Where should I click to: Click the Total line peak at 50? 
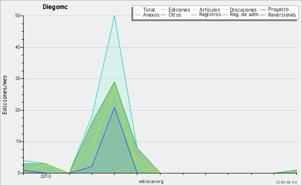coord(114,16)
